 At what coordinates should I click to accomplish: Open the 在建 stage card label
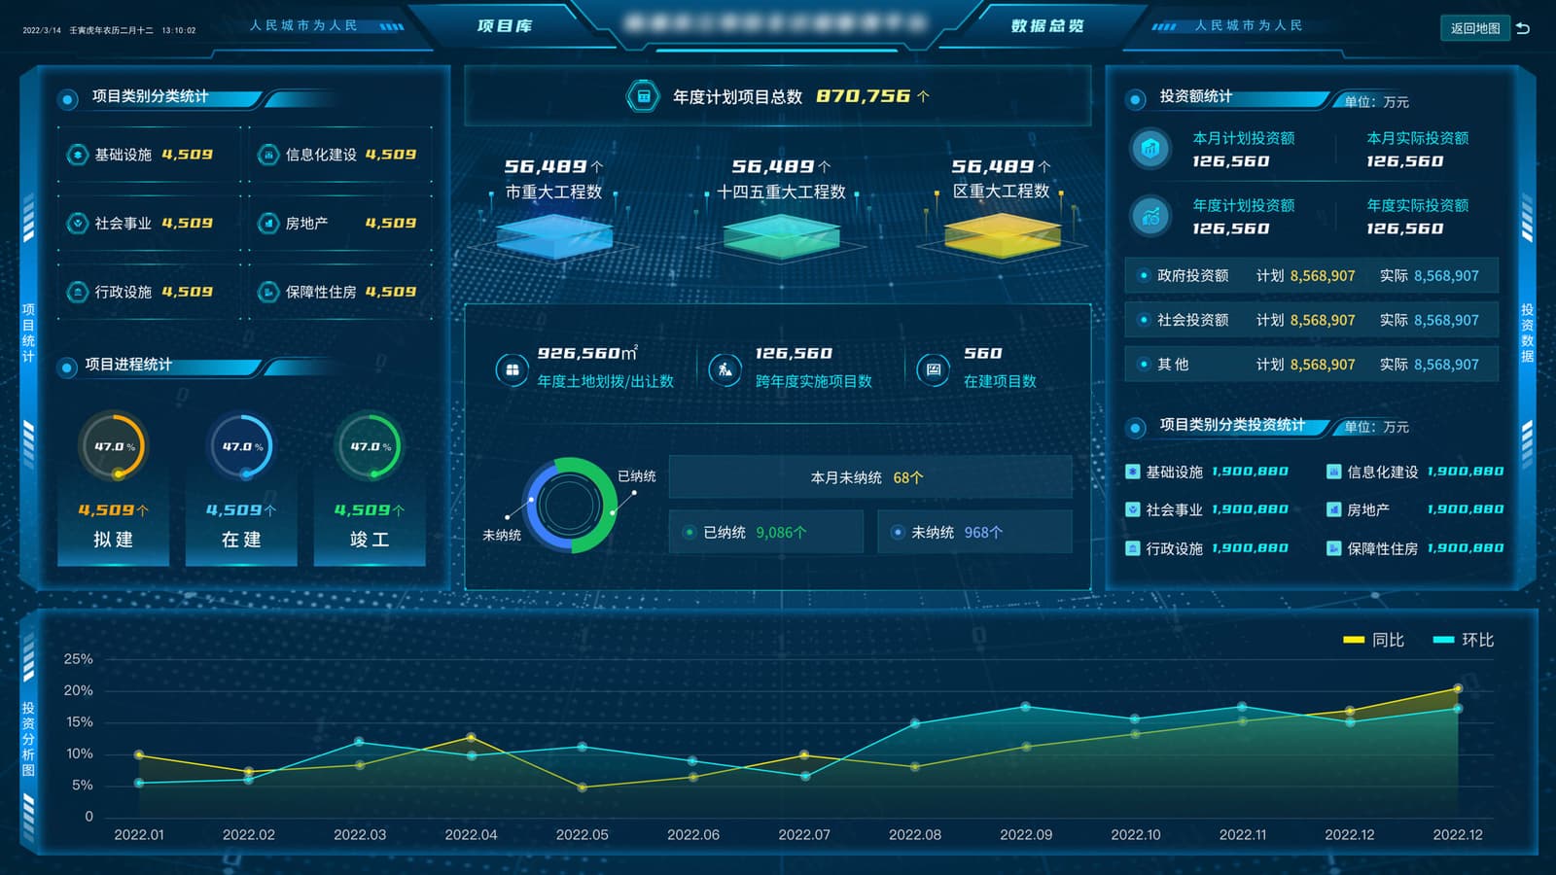[241, 540]
